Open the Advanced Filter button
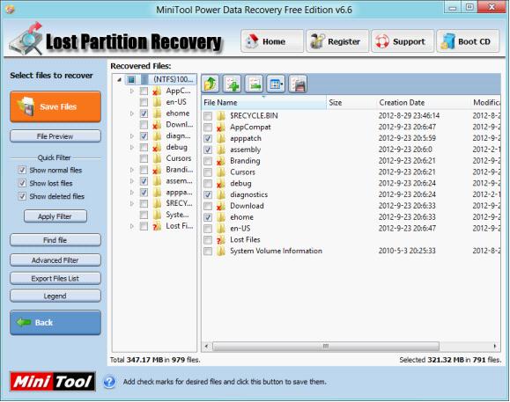 55,260
